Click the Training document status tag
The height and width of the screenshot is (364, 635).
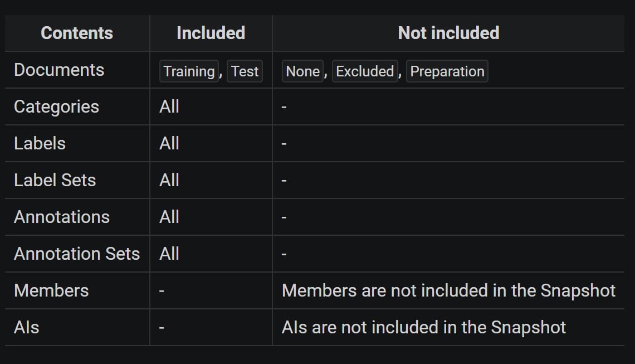[x=189, y=71]
